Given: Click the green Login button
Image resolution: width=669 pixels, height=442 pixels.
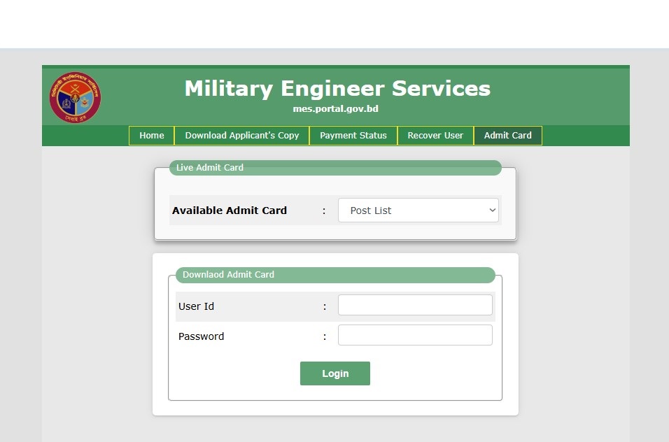Looking at the screenshot, I should (335, 373).
